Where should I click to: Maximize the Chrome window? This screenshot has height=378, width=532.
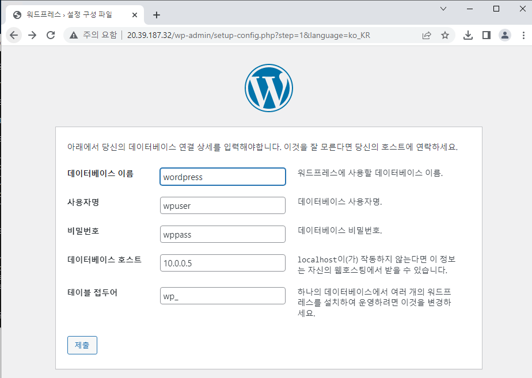point(496,9)
